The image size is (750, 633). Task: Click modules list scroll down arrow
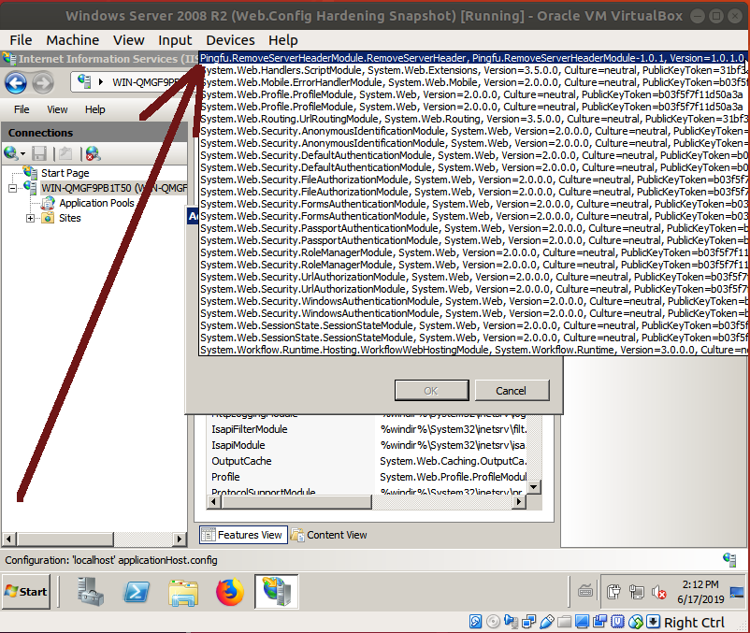point(534,487)
